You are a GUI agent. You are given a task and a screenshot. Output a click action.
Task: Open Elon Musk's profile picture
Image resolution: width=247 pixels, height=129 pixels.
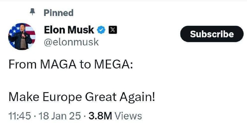[x=22, y=36]
